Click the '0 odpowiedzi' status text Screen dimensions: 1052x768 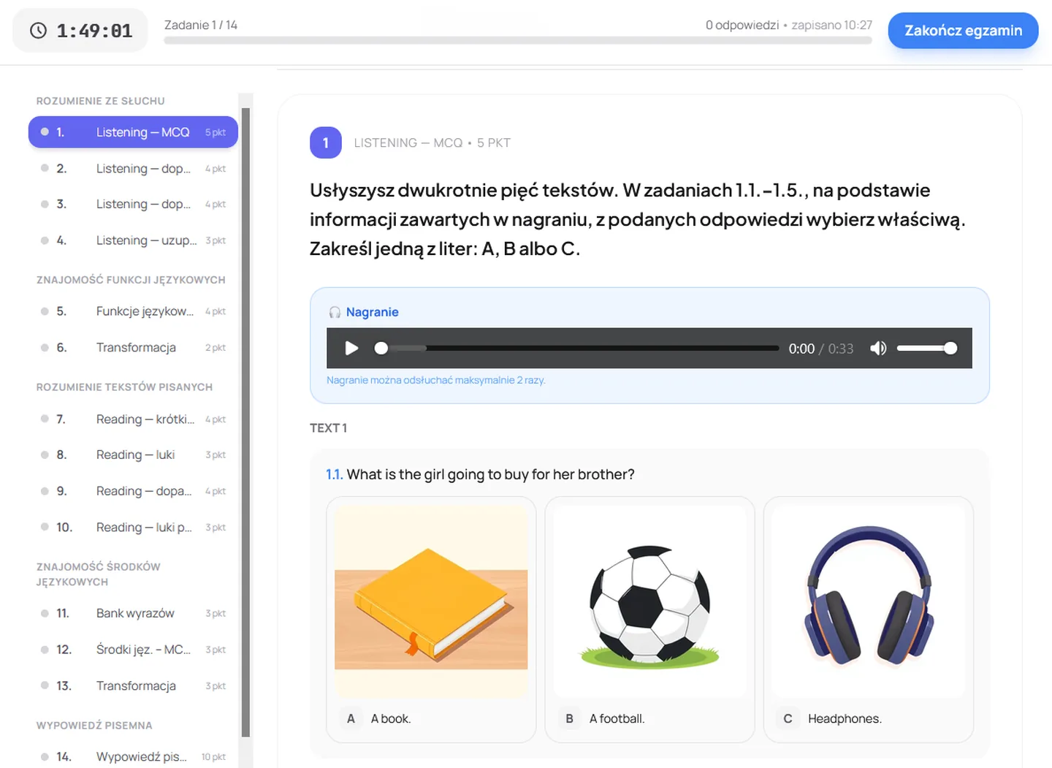tap(742, 25)
